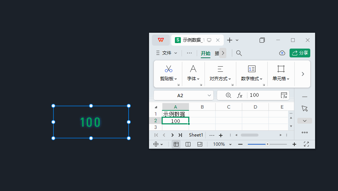The image size is (338, 191).
Task: Click the zoom slider handle
Action: 267,144
